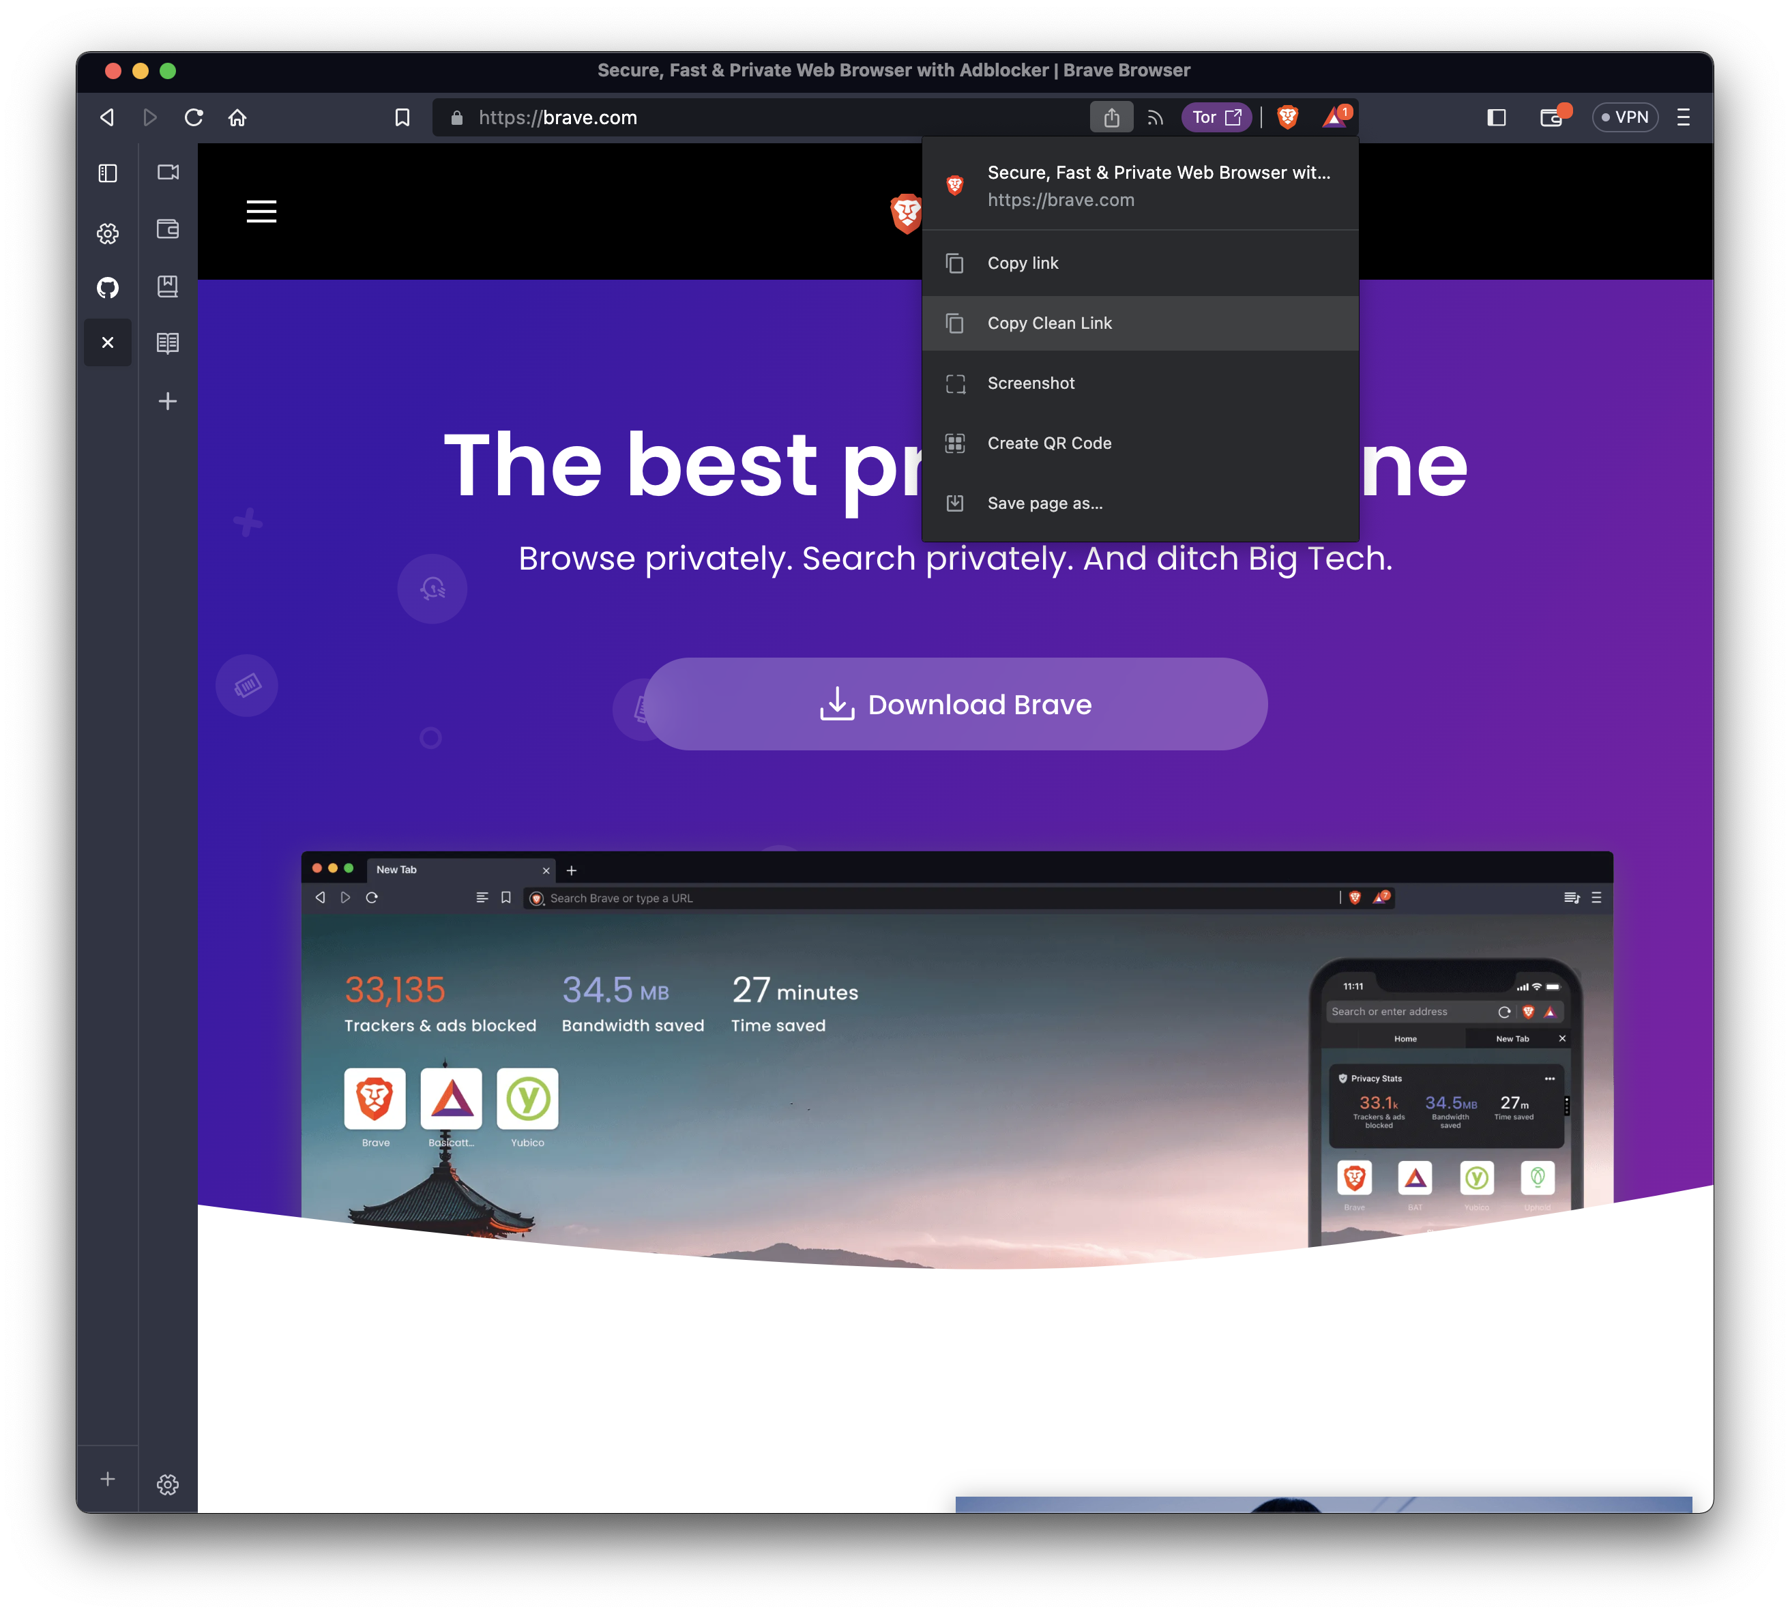Select Save page as... option
This screenshot has height=1614, width=1790.
tap(1140, 503)
